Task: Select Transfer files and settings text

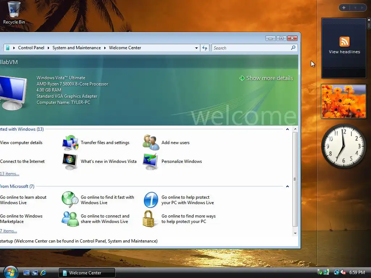Action: (x=105, y=143)
